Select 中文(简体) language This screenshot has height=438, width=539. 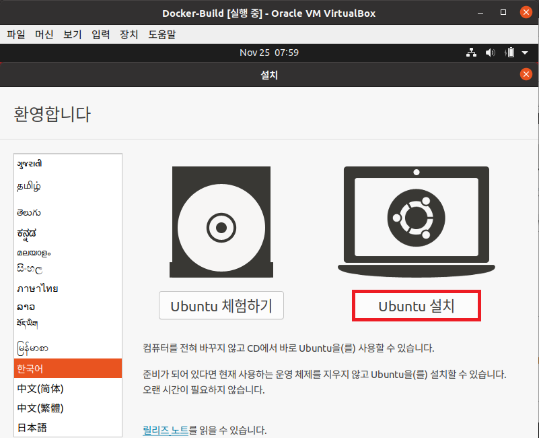68,388
